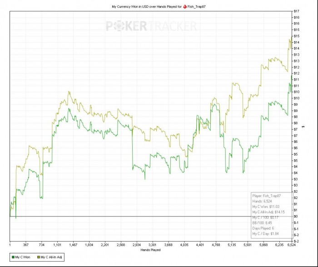Click the x-axis label 5,501
318x267 pixels.
point(248,245)
